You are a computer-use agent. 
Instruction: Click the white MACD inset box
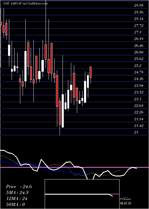82,194
